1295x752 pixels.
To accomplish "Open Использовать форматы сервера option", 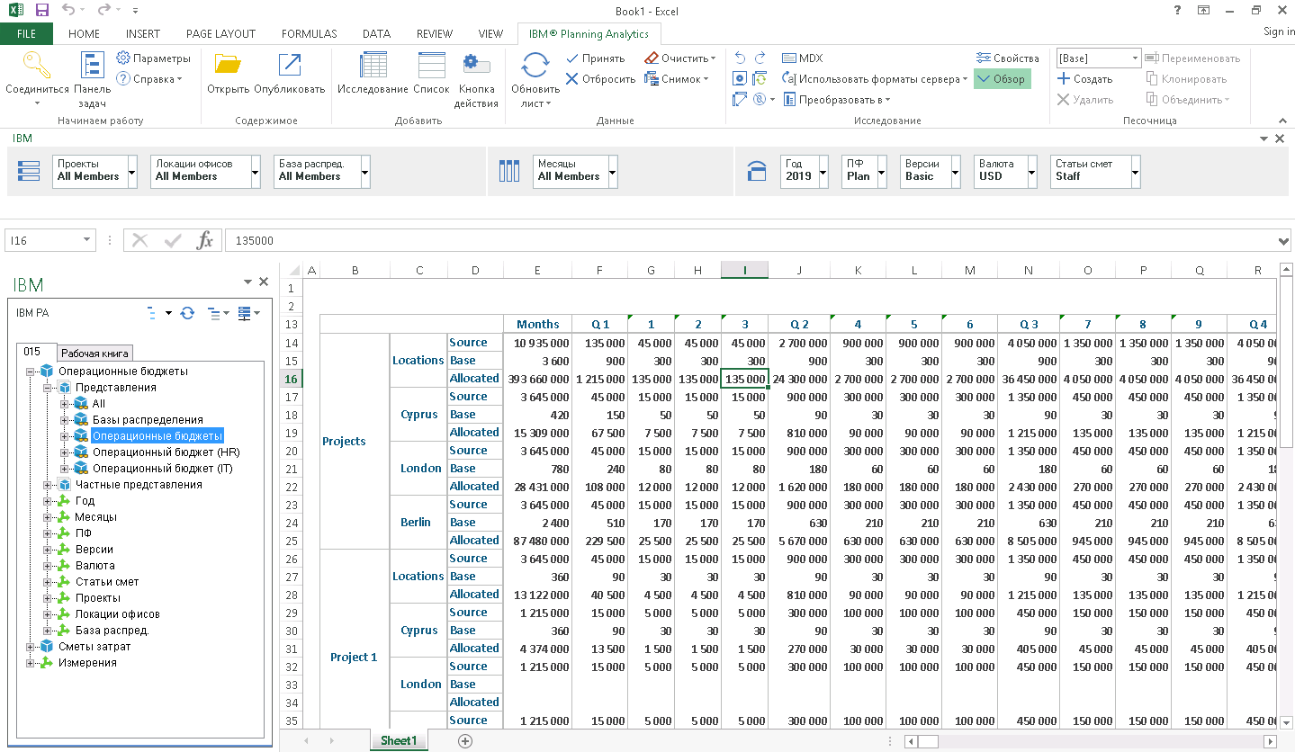I will [874, 79].
